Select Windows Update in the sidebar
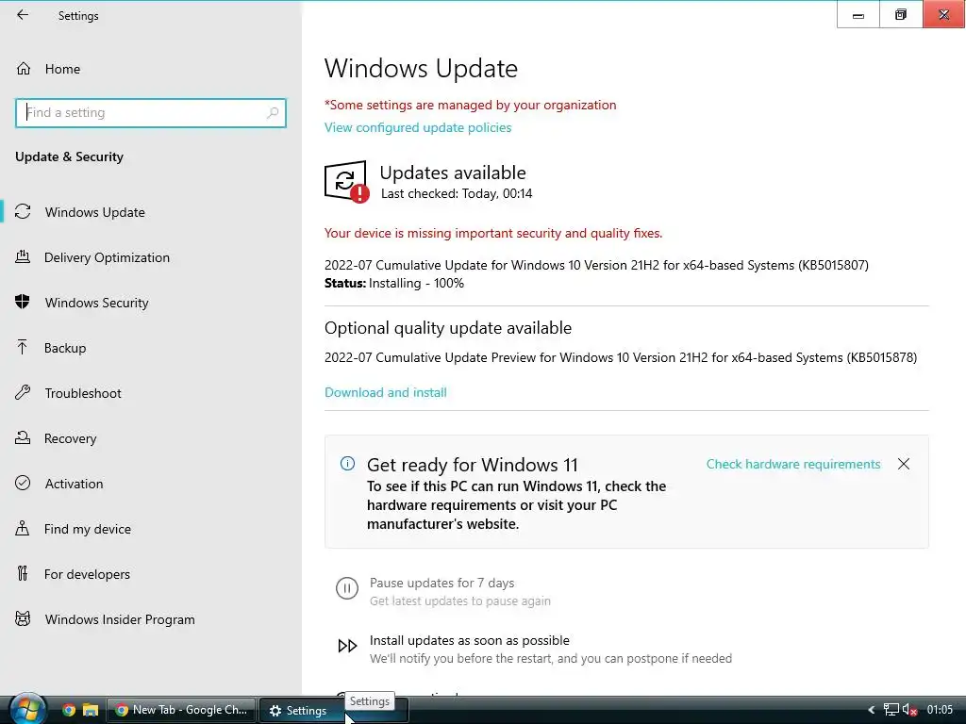The image size is (966, 724). pyautogui.click(x=95, y=212)
